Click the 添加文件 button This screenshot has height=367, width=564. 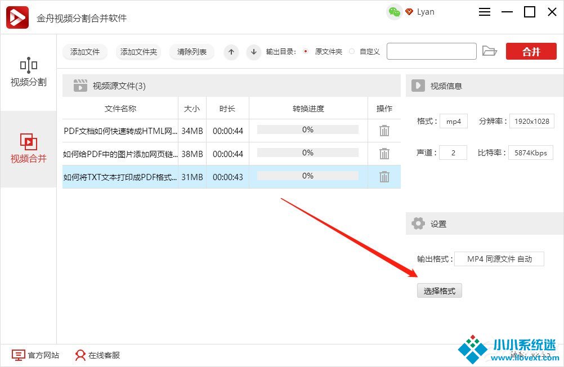pos(85,52)
